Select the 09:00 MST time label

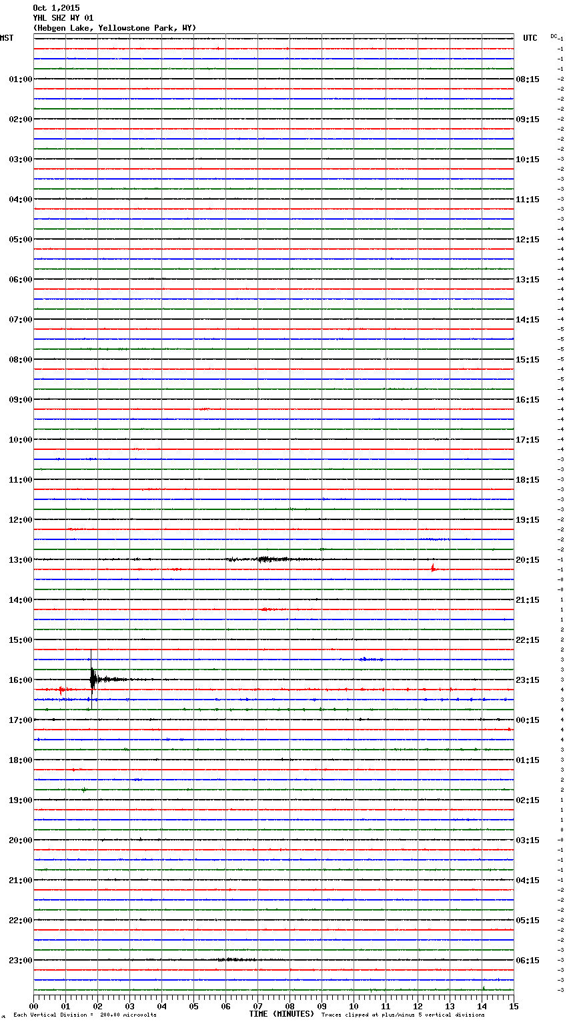pos(21,400)
